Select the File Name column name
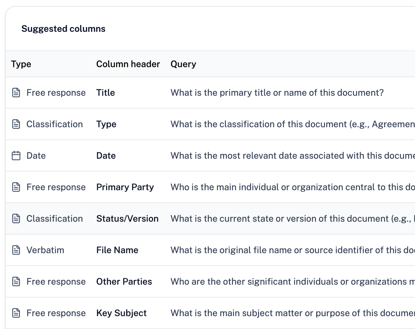 point(117,250)
